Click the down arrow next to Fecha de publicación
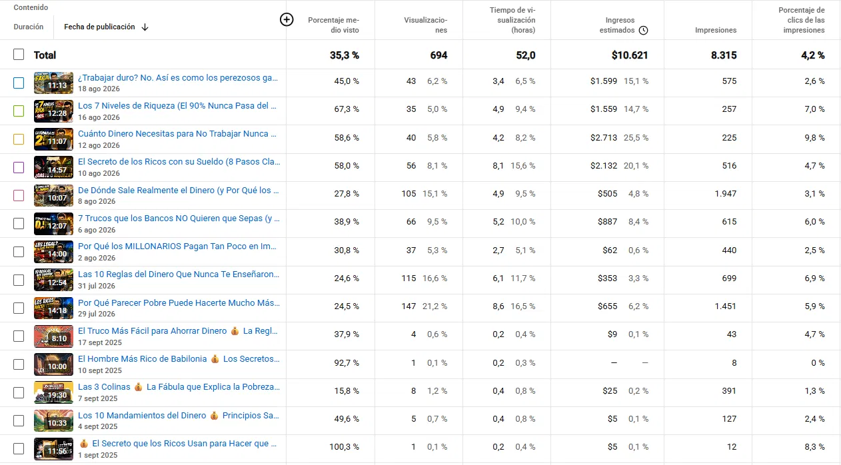 pyautogui.click(x=145, y=27)
